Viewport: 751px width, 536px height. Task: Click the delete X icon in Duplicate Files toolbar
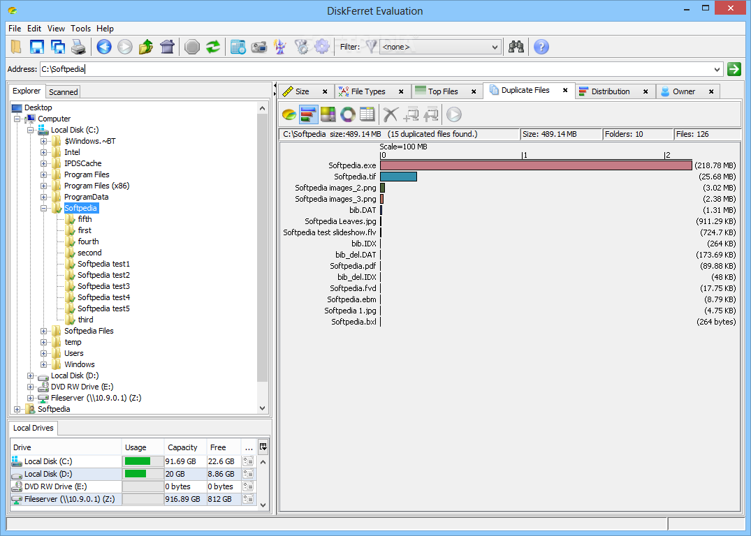click(x=391, y=114)
